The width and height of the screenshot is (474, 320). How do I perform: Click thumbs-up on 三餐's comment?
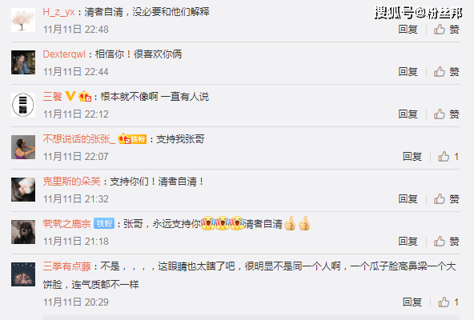point(447,114)
